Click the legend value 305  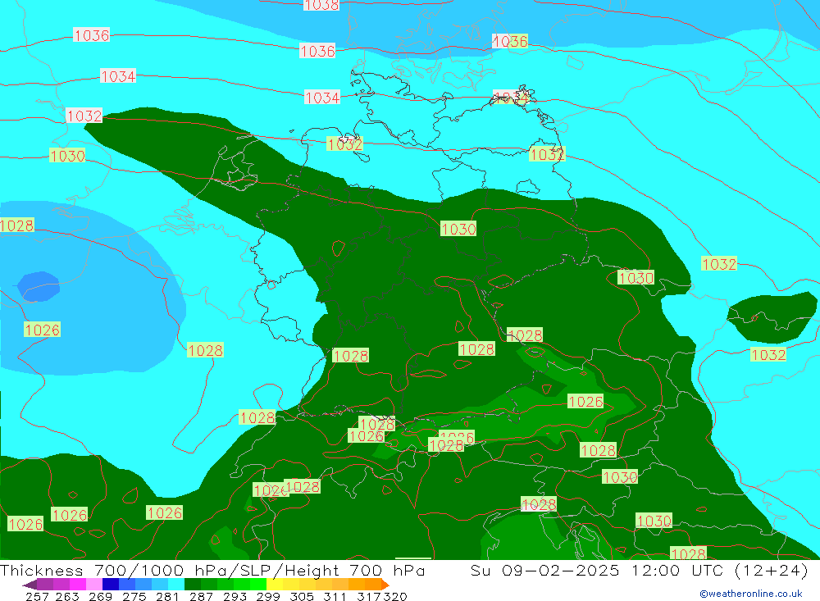pos(302,596)
